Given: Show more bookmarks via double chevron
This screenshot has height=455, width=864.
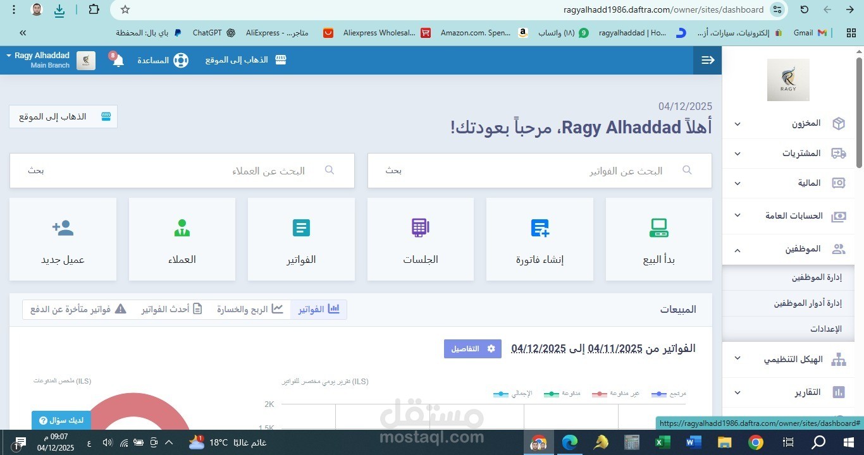Looking at the screenshot, I should (x=23, y=33).
